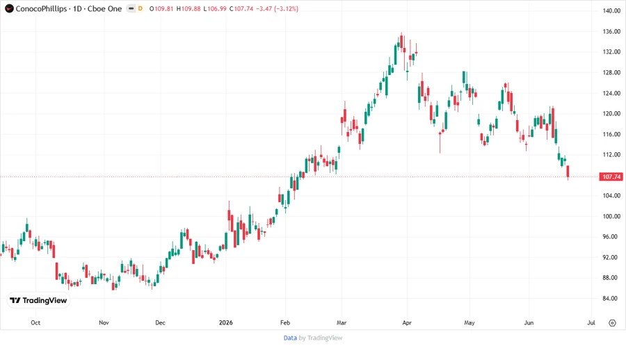Click the Jul label on time axis
626x346 pixels.
591,323
